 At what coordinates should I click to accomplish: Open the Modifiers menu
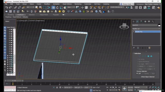(47, 4)
